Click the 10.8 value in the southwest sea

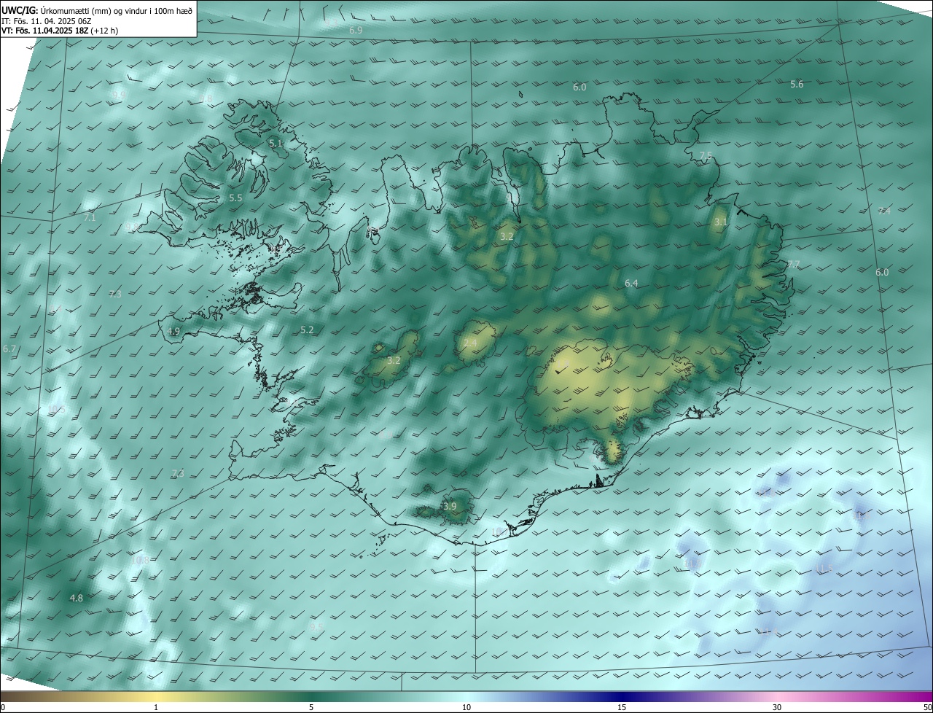point(140,560)
